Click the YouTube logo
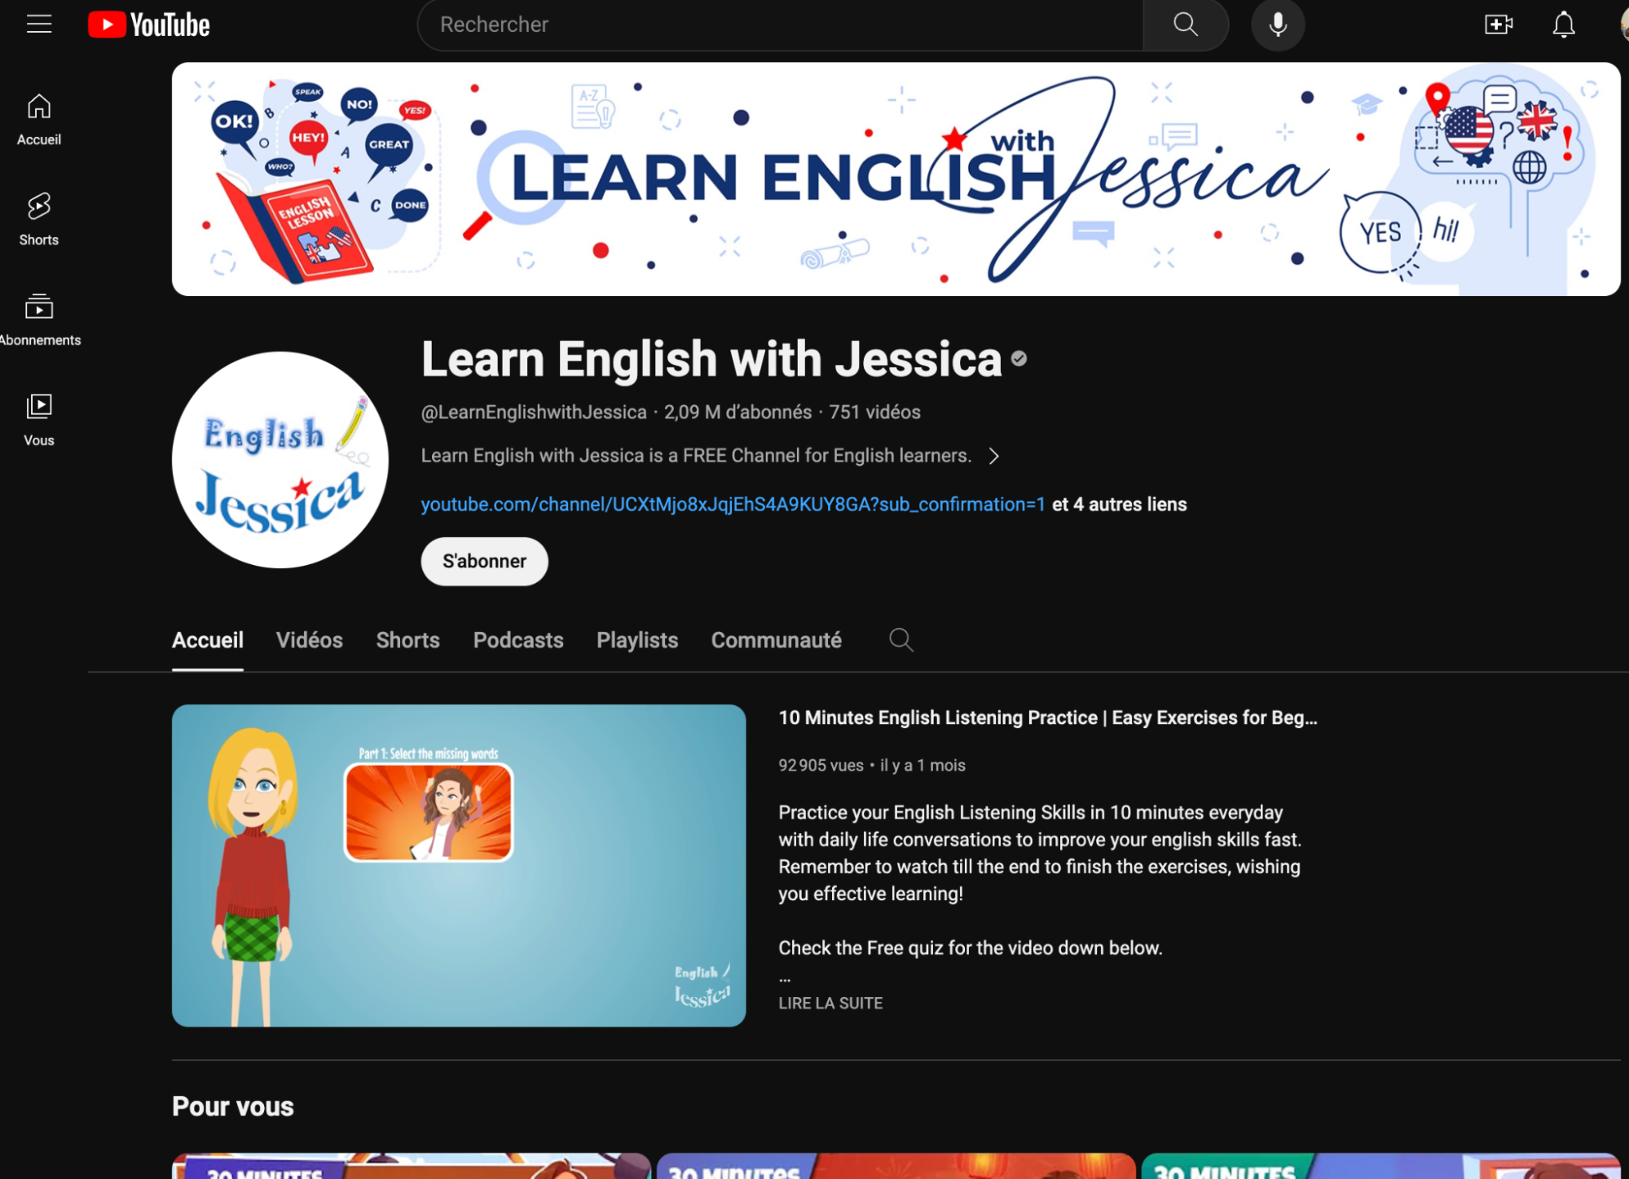Image resolution: width=1629 pixels, height=1179 pixels. 149,24
